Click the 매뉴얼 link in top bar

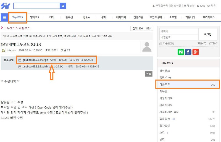(x=189, y=6)
